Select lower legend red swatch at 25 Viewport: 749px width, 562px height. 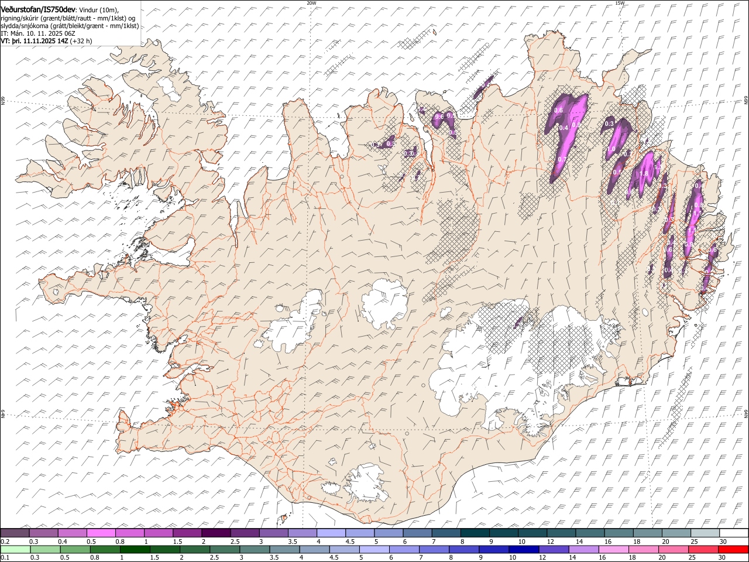[702, 550]
